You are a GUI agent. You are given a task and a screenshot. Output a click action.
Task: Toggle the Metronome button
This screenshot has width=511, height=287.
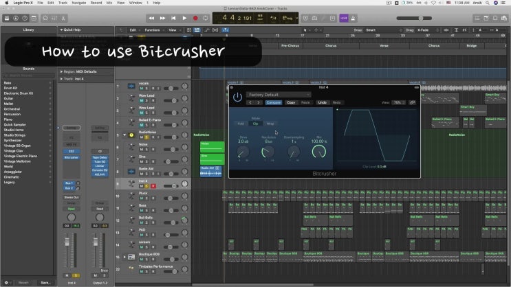tap(353, 19)
